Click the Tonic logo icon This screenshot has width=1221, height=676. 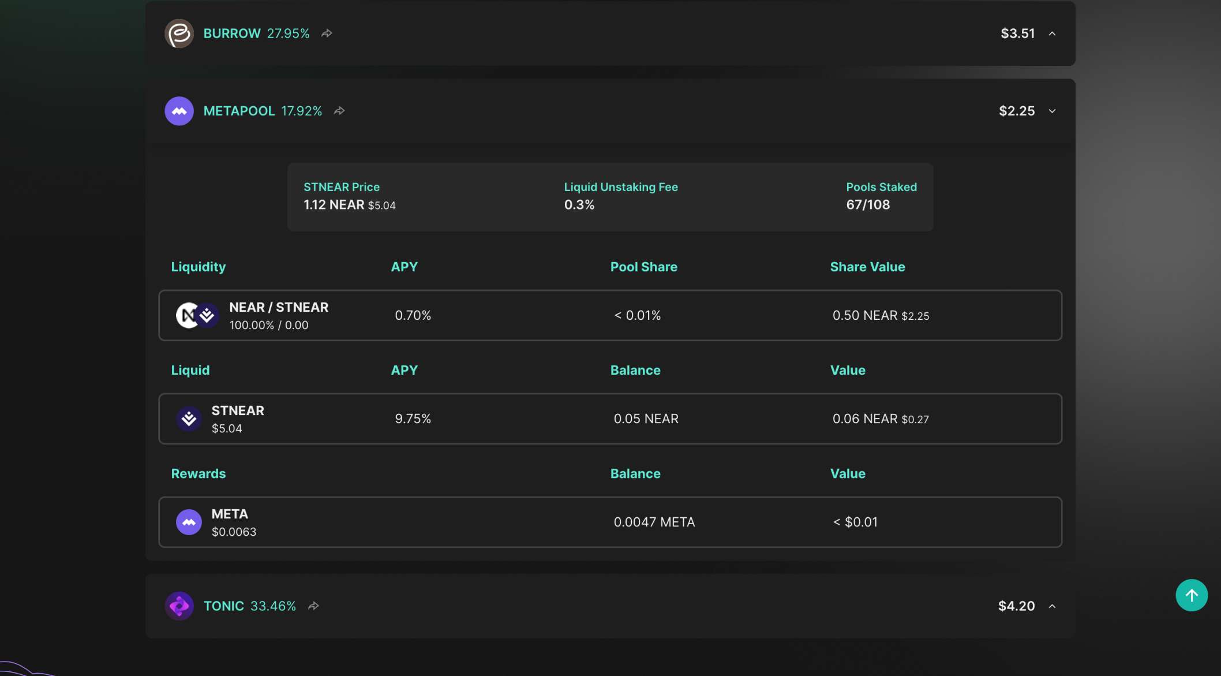(179, 606)
